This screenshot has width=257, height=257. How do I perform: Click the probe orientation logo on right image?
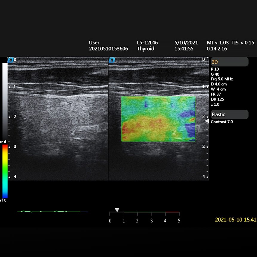[x=112, y=60]
